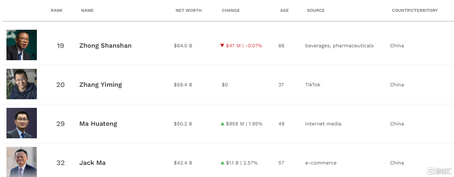
Task: Open the Zhong Shanshan name link
Action: point(105,46)
